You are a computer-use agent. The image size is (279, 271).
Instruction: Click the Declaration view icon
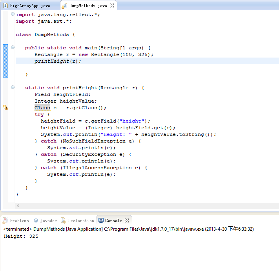click(63, 220)
